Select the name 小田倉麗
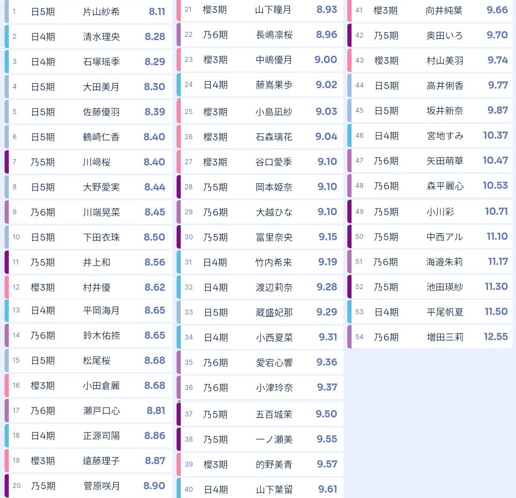Image resolution: width=516 pixels, height=498 pixels. 101,386
